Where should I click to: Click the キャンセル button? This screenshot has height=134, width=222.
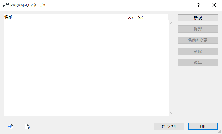click(x=169, y=127)
